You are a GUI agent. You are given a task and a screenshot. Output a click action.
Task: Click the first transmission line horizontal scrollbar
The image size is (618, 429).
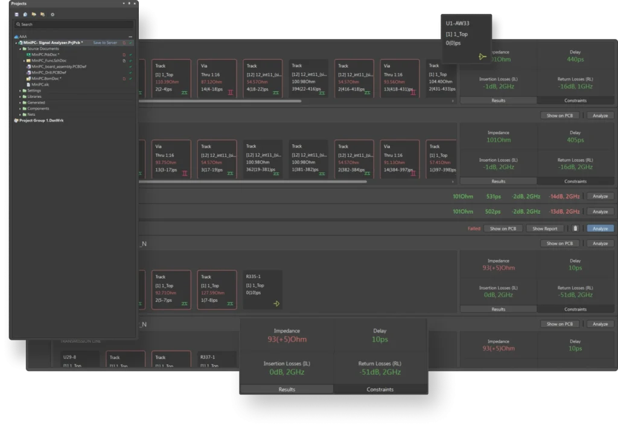(x=241, y=101)
